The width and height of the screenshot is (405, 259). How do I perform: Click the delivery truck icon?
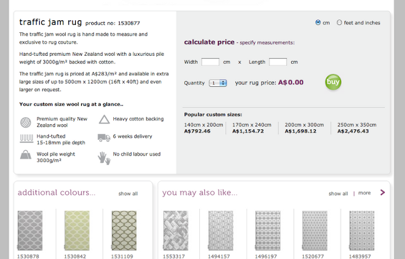[104, 137]
